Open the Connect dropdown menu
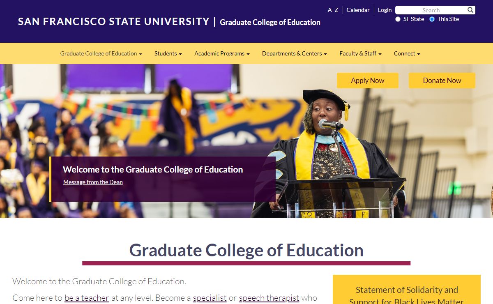 click(x=407, y=53)
